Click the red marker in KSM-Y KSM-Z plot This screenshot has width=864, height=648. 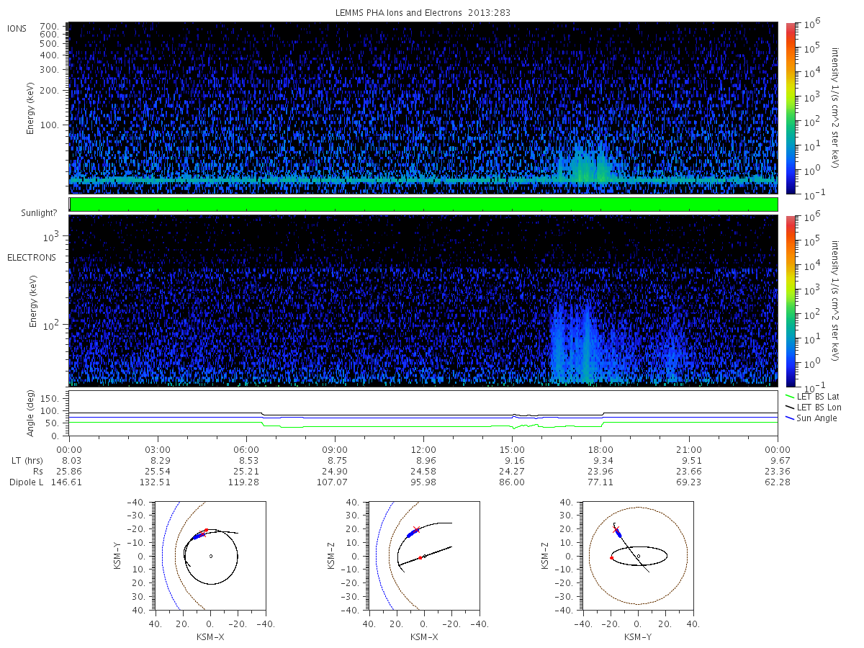611,558
